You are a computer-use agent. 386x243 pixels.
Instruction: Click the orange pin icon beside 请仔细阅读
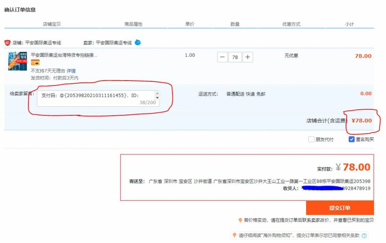[x=234, y=235]
